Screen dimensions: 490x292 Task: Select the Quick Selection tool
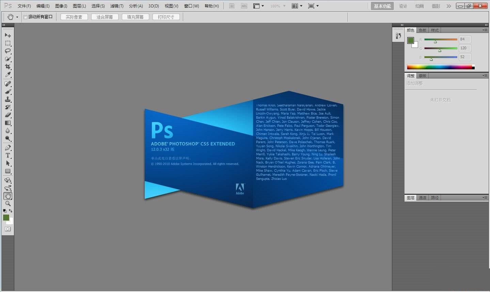tap(8, 59)
